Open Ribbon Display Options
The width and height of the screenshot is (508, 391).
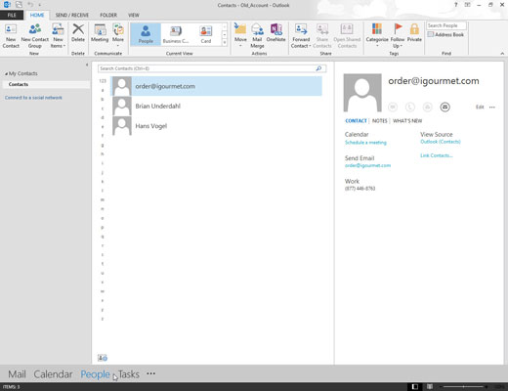(467, 5)
